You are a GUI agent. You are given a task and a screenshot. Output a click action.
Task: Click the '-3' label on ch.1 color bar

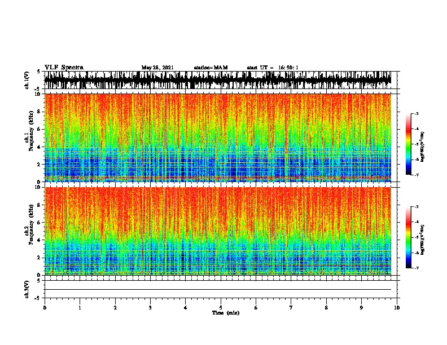point(416,113)
